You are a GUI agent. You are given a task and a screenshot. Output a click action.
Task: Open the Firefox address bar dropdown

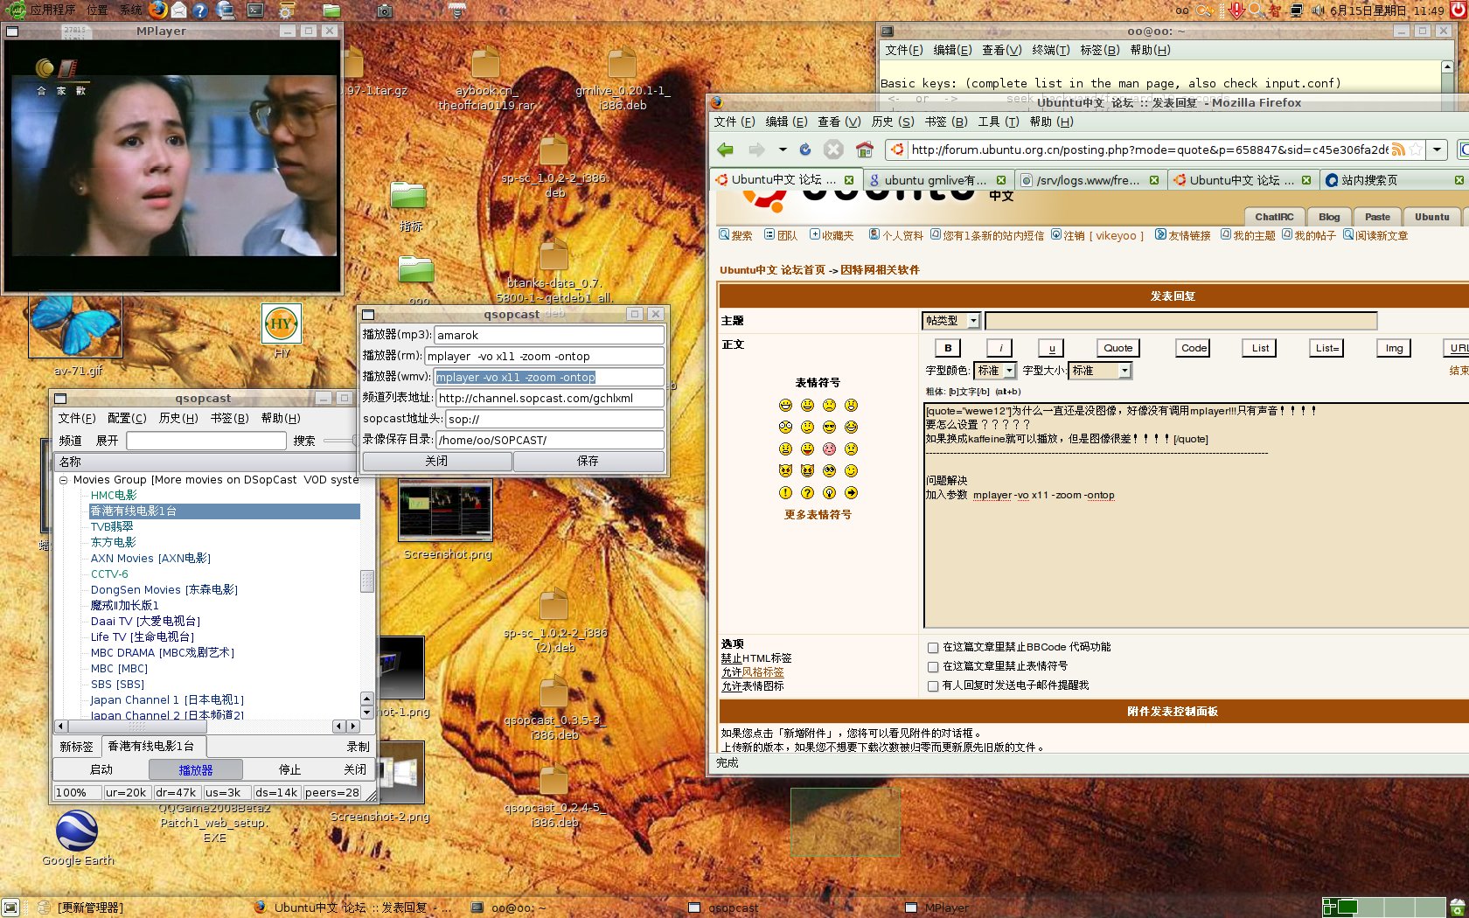1437,150
